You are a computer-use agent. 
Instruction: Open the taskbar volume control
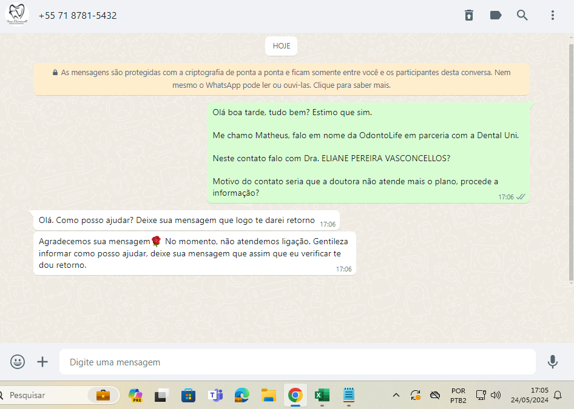click(x=496, y=396)
